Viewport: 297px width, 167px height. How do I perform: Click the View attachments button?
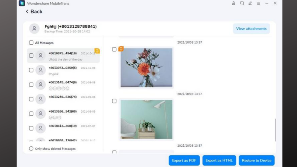pos(251,28)
